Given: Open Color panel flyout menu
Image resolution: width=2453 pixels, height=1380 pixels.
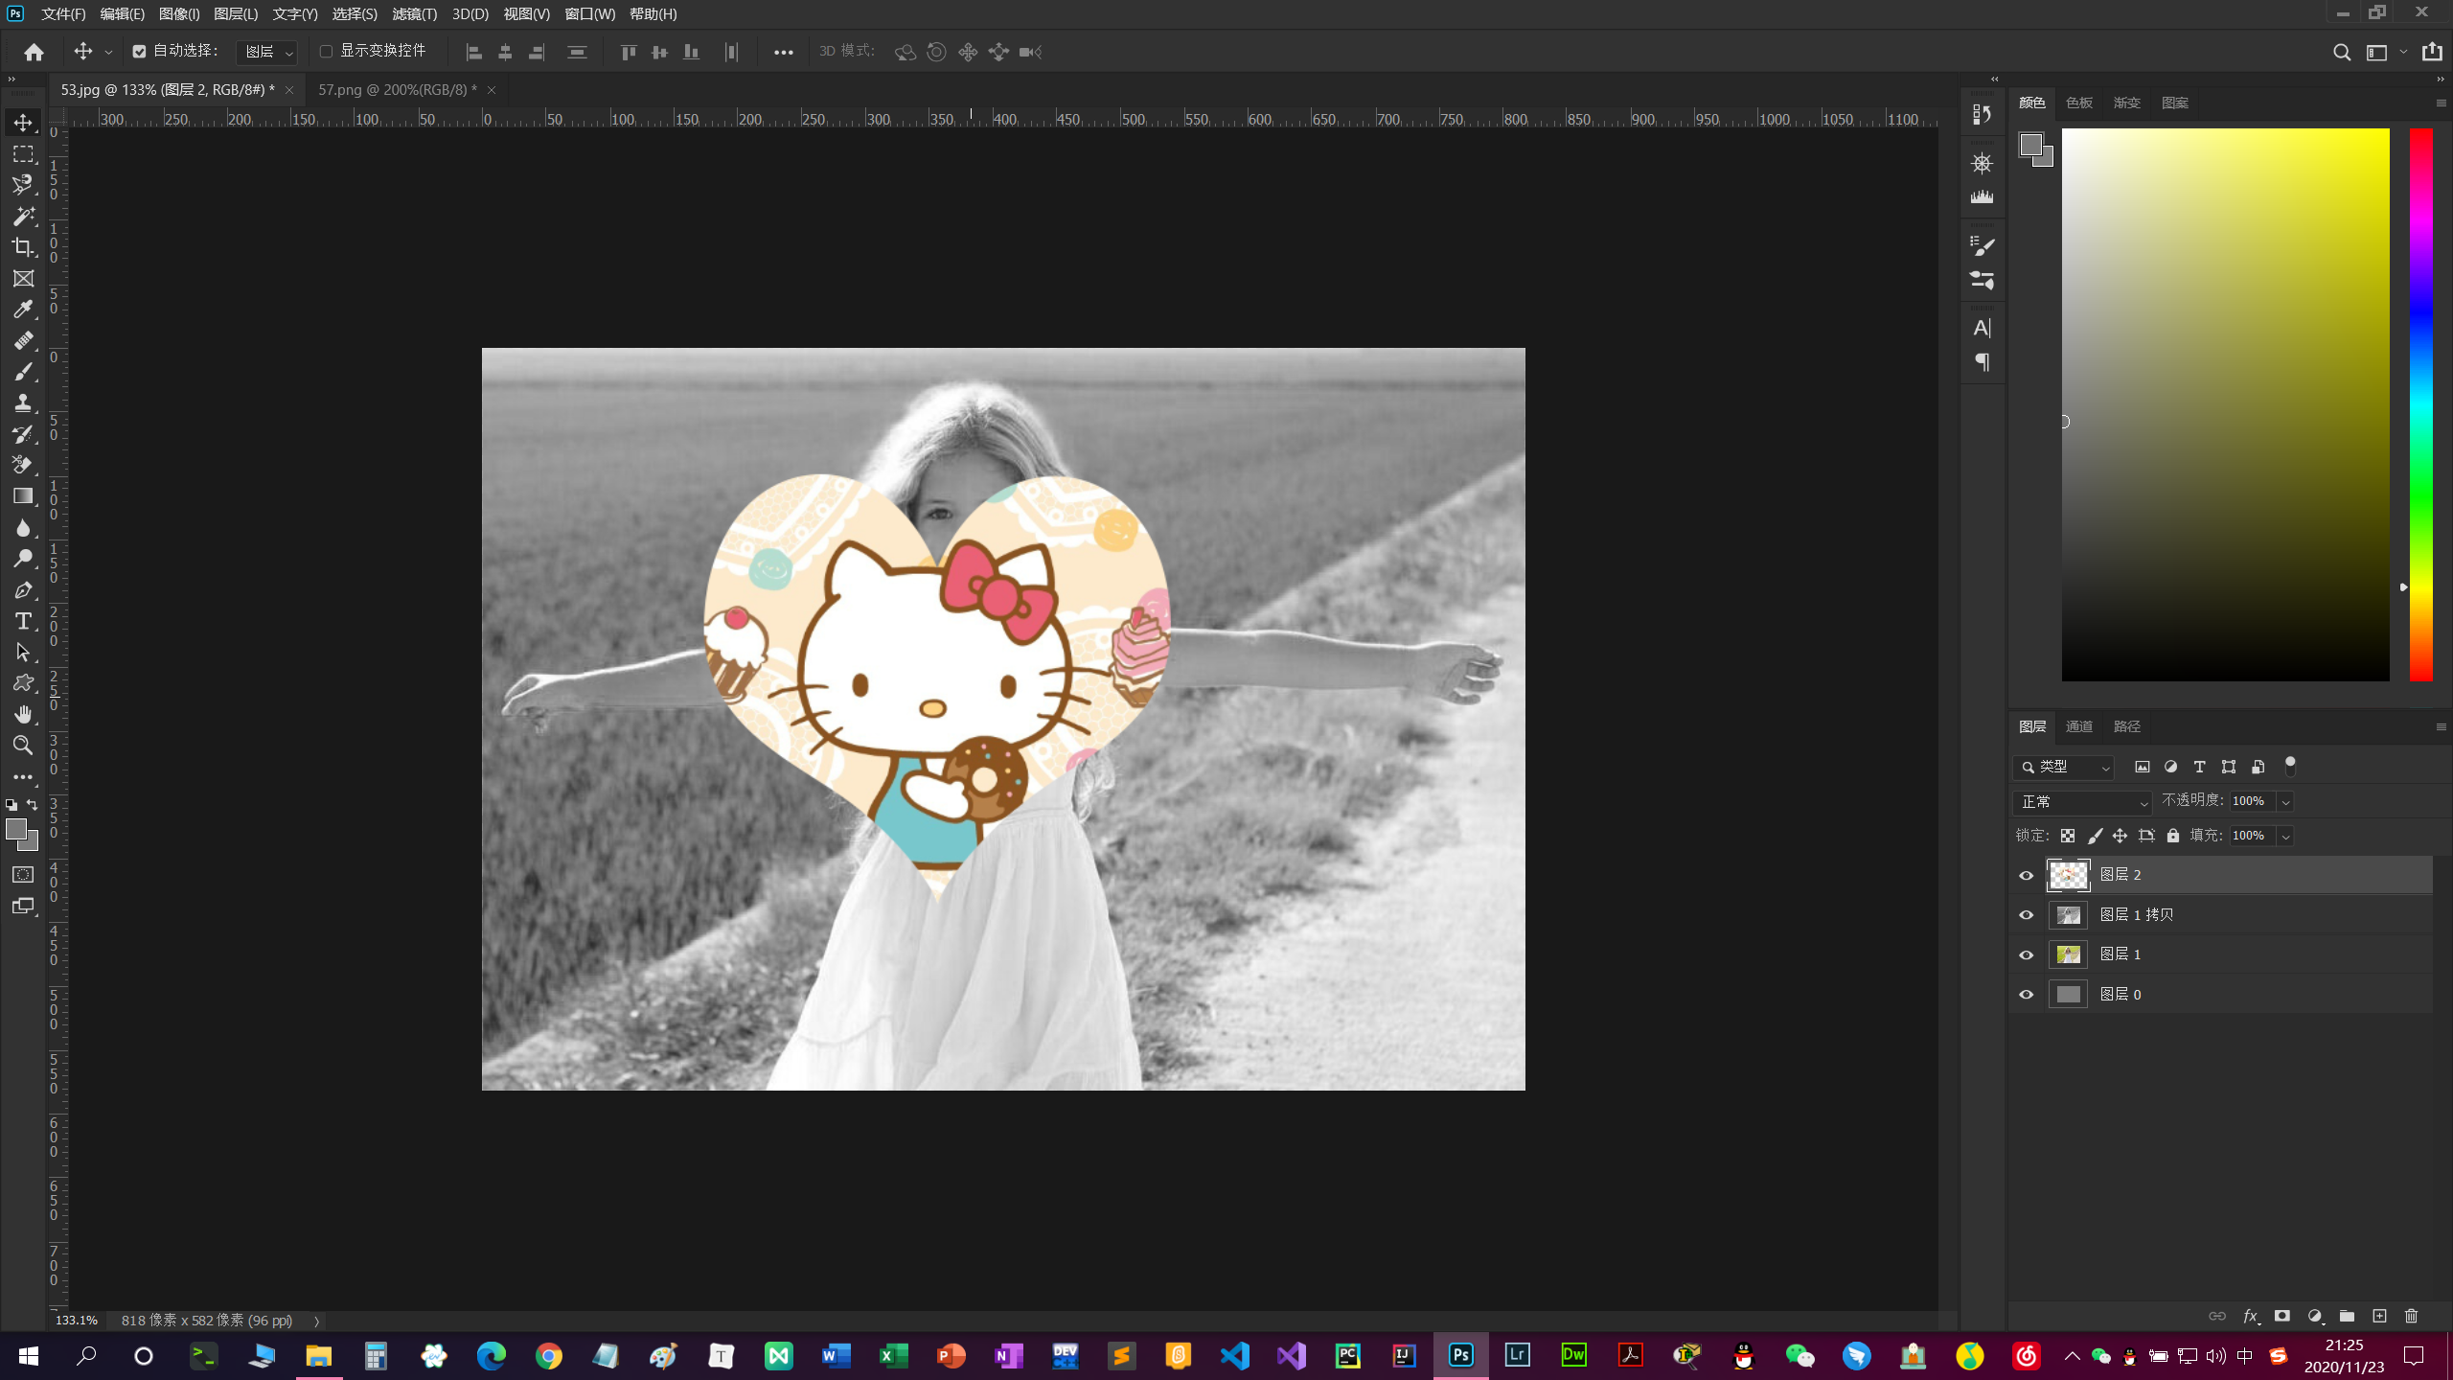Looking at the screenshot, I should point(2441,103).
